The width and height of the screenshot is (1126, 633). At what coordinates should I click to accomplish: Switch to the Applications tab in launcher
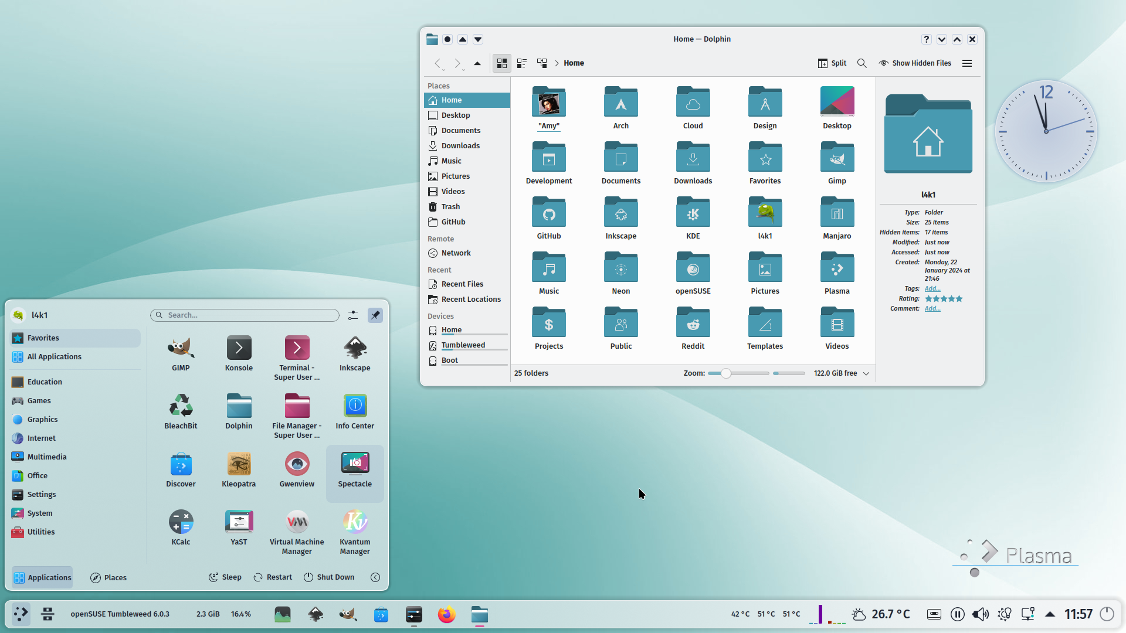coord(42,578)
